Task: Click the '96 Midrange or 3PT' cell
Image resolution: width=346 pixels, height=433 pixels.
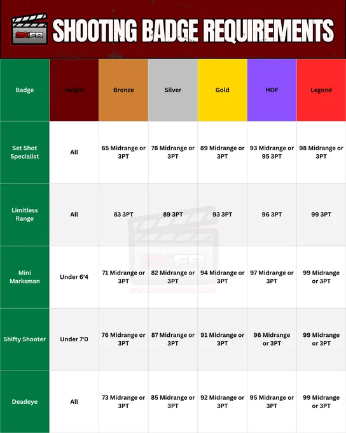Action: (x=272, y=339)
